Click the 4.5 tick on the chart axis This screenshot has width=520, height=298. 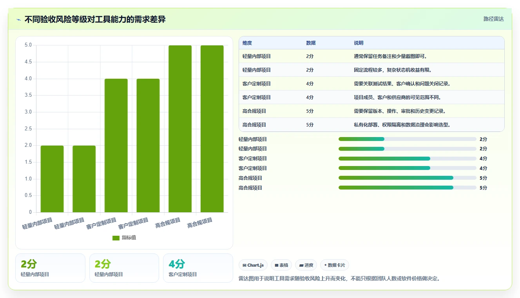(x=28, y=62)
